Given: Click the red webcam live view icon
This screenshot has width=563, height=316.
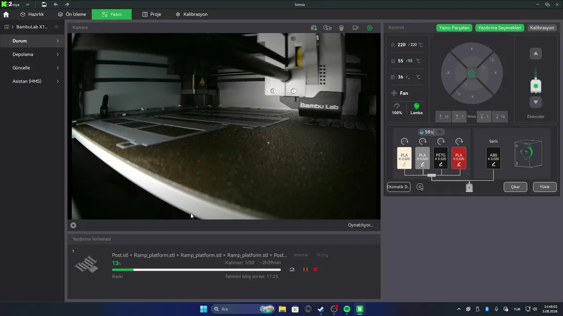Looking at the screenshot, I should coord(341,28).
